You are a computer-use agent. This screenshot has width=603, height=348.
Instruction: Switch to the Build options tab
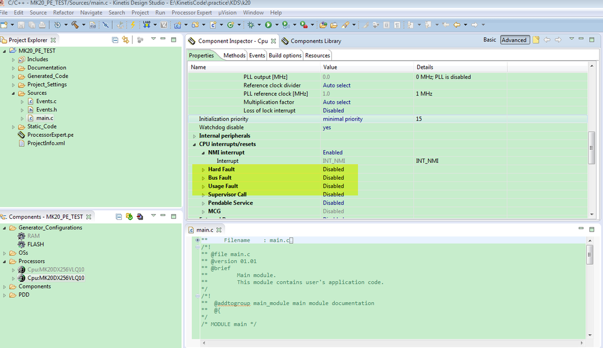click(285, 55)
